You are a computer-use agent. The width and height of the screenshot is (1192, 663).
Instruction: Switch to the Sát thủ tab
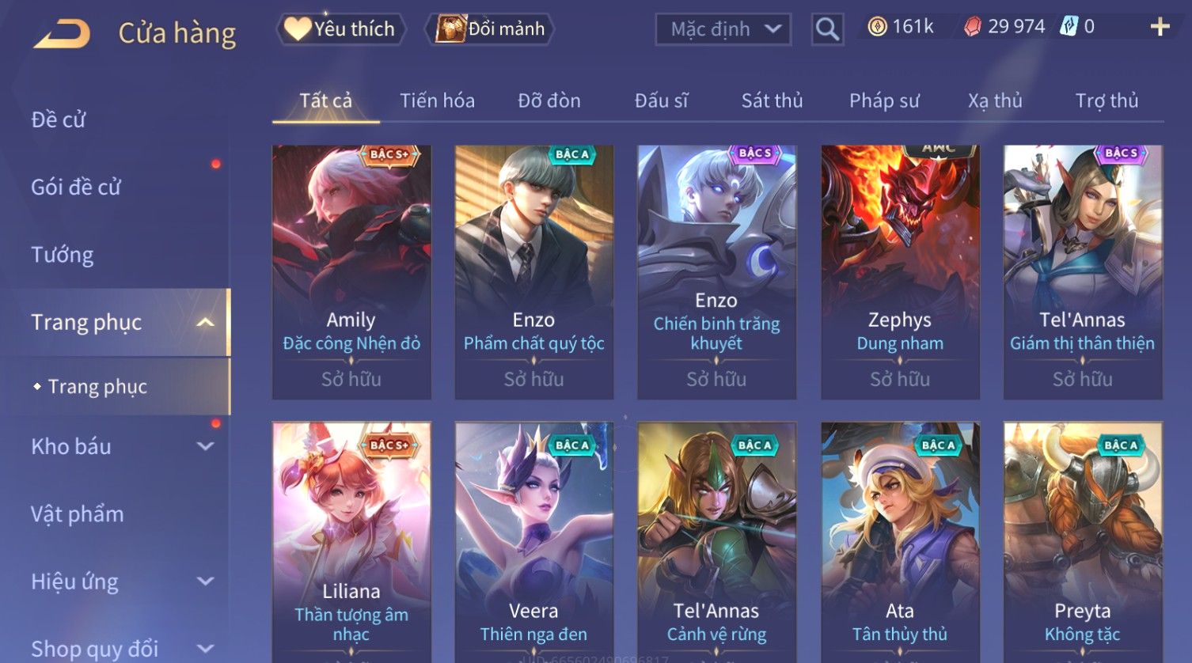(772, 100)
